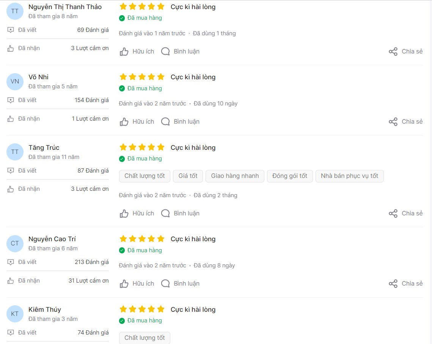This screenshot has height=344, width=432.
Task: Click share icon on Nguyễn Cao Trí's review
Action: point(393,284)
